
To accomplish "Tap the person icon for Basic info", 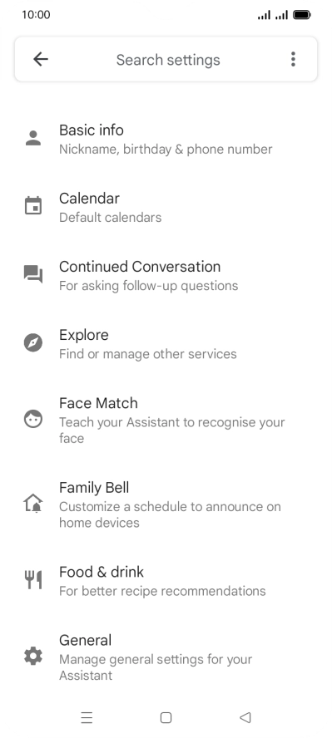I will coord(33,138).
